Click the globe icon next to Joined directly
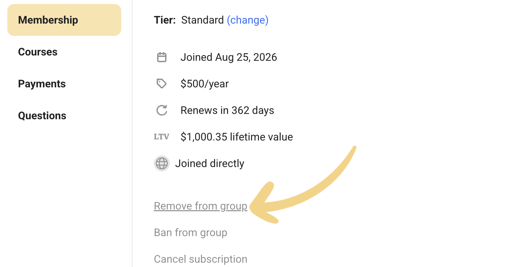 coord(162,163)
